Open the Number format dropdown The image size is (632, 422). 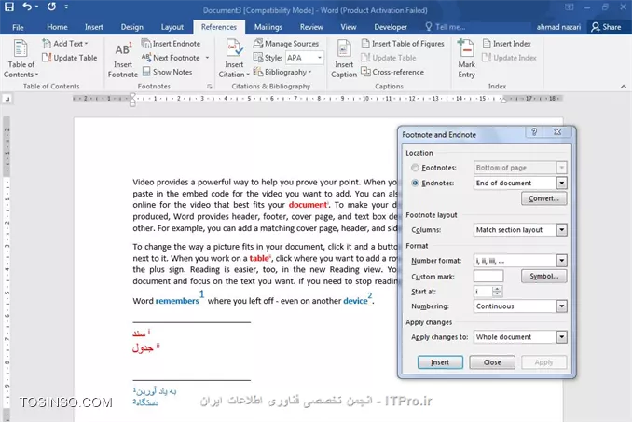click(562, 261)
